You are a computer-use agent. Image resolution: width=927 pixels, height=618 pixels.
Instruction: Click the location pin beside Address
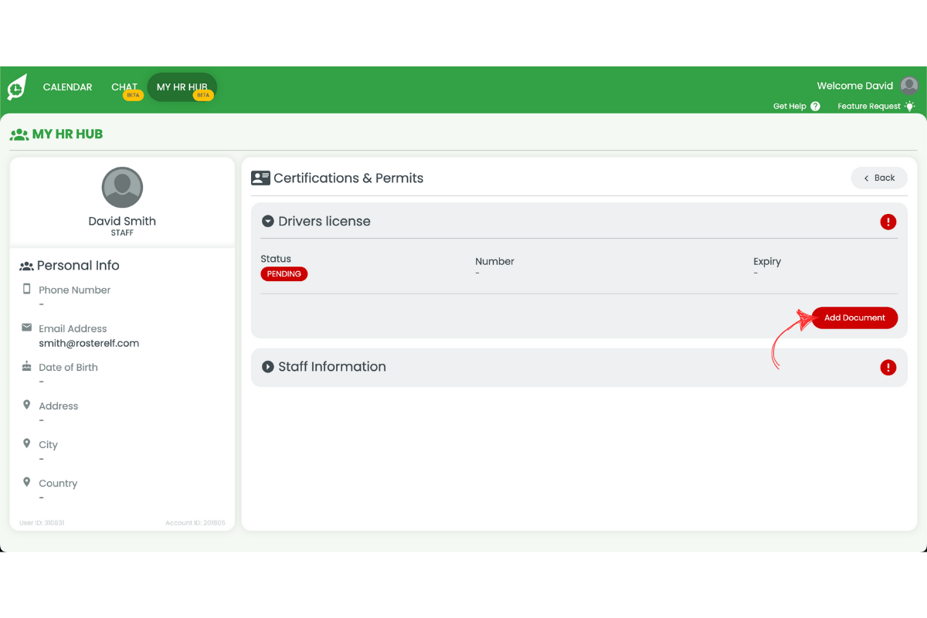(x=27, y=405)
